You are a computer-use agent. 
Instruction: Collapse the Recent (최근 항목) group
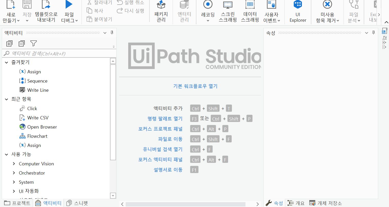click(x=7, y=99)
